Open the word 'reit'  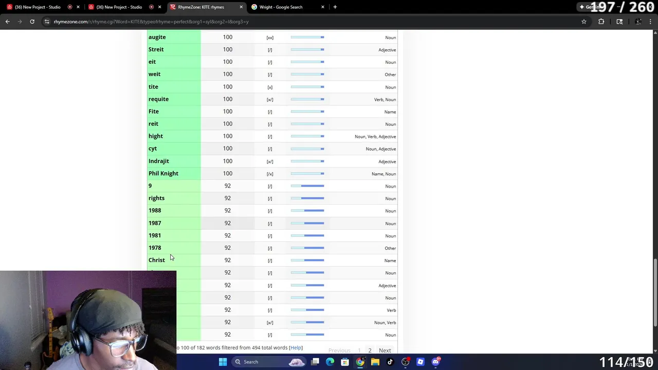point(153,124)
